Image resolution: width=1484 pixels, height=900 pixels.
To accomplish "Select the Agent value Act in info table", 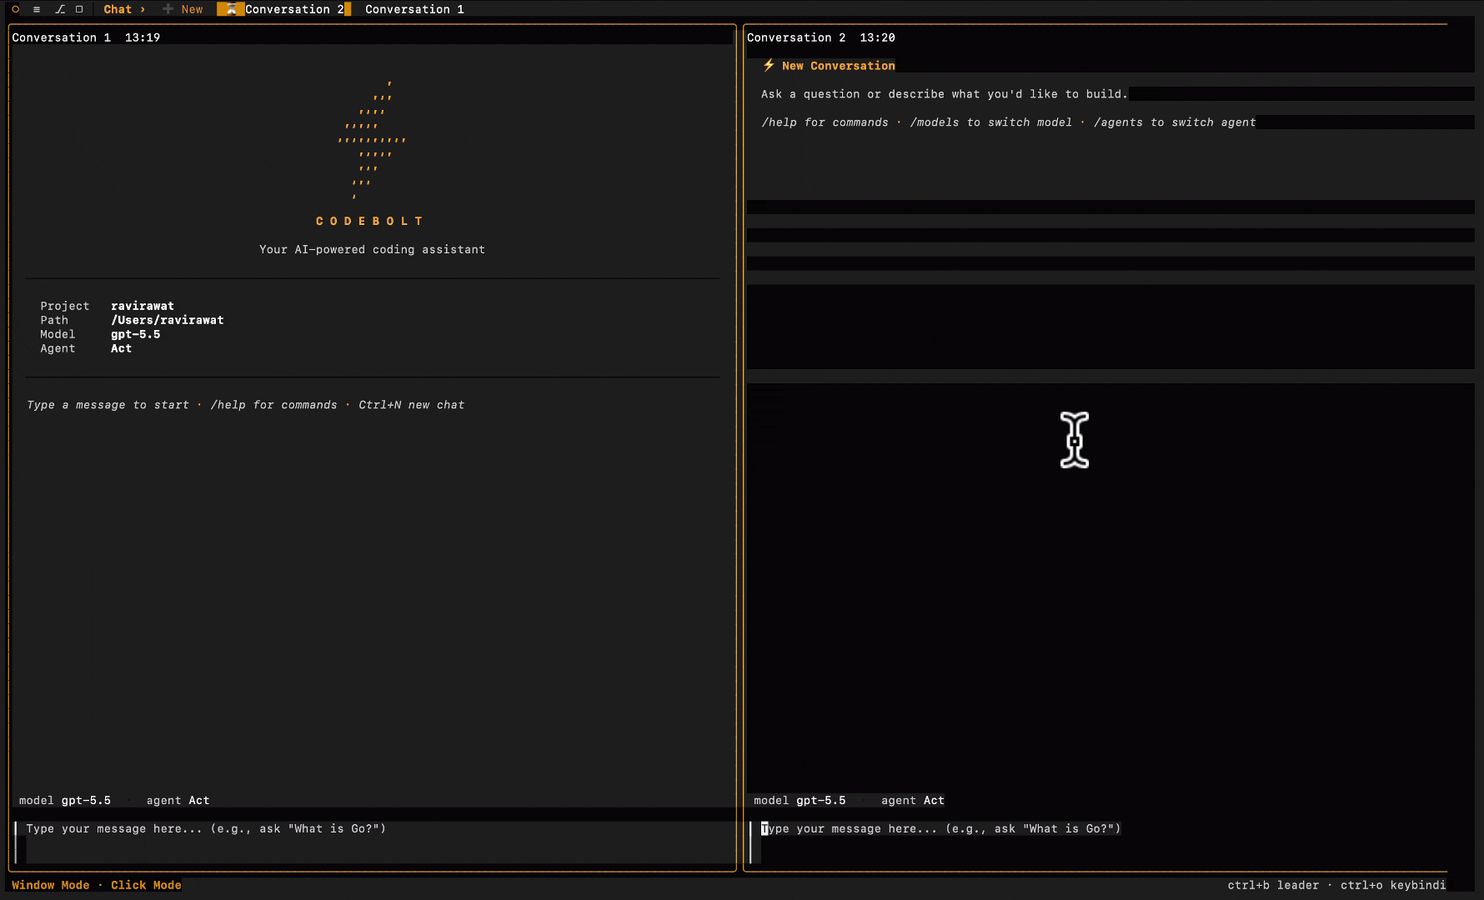I will tap(122, 348).
